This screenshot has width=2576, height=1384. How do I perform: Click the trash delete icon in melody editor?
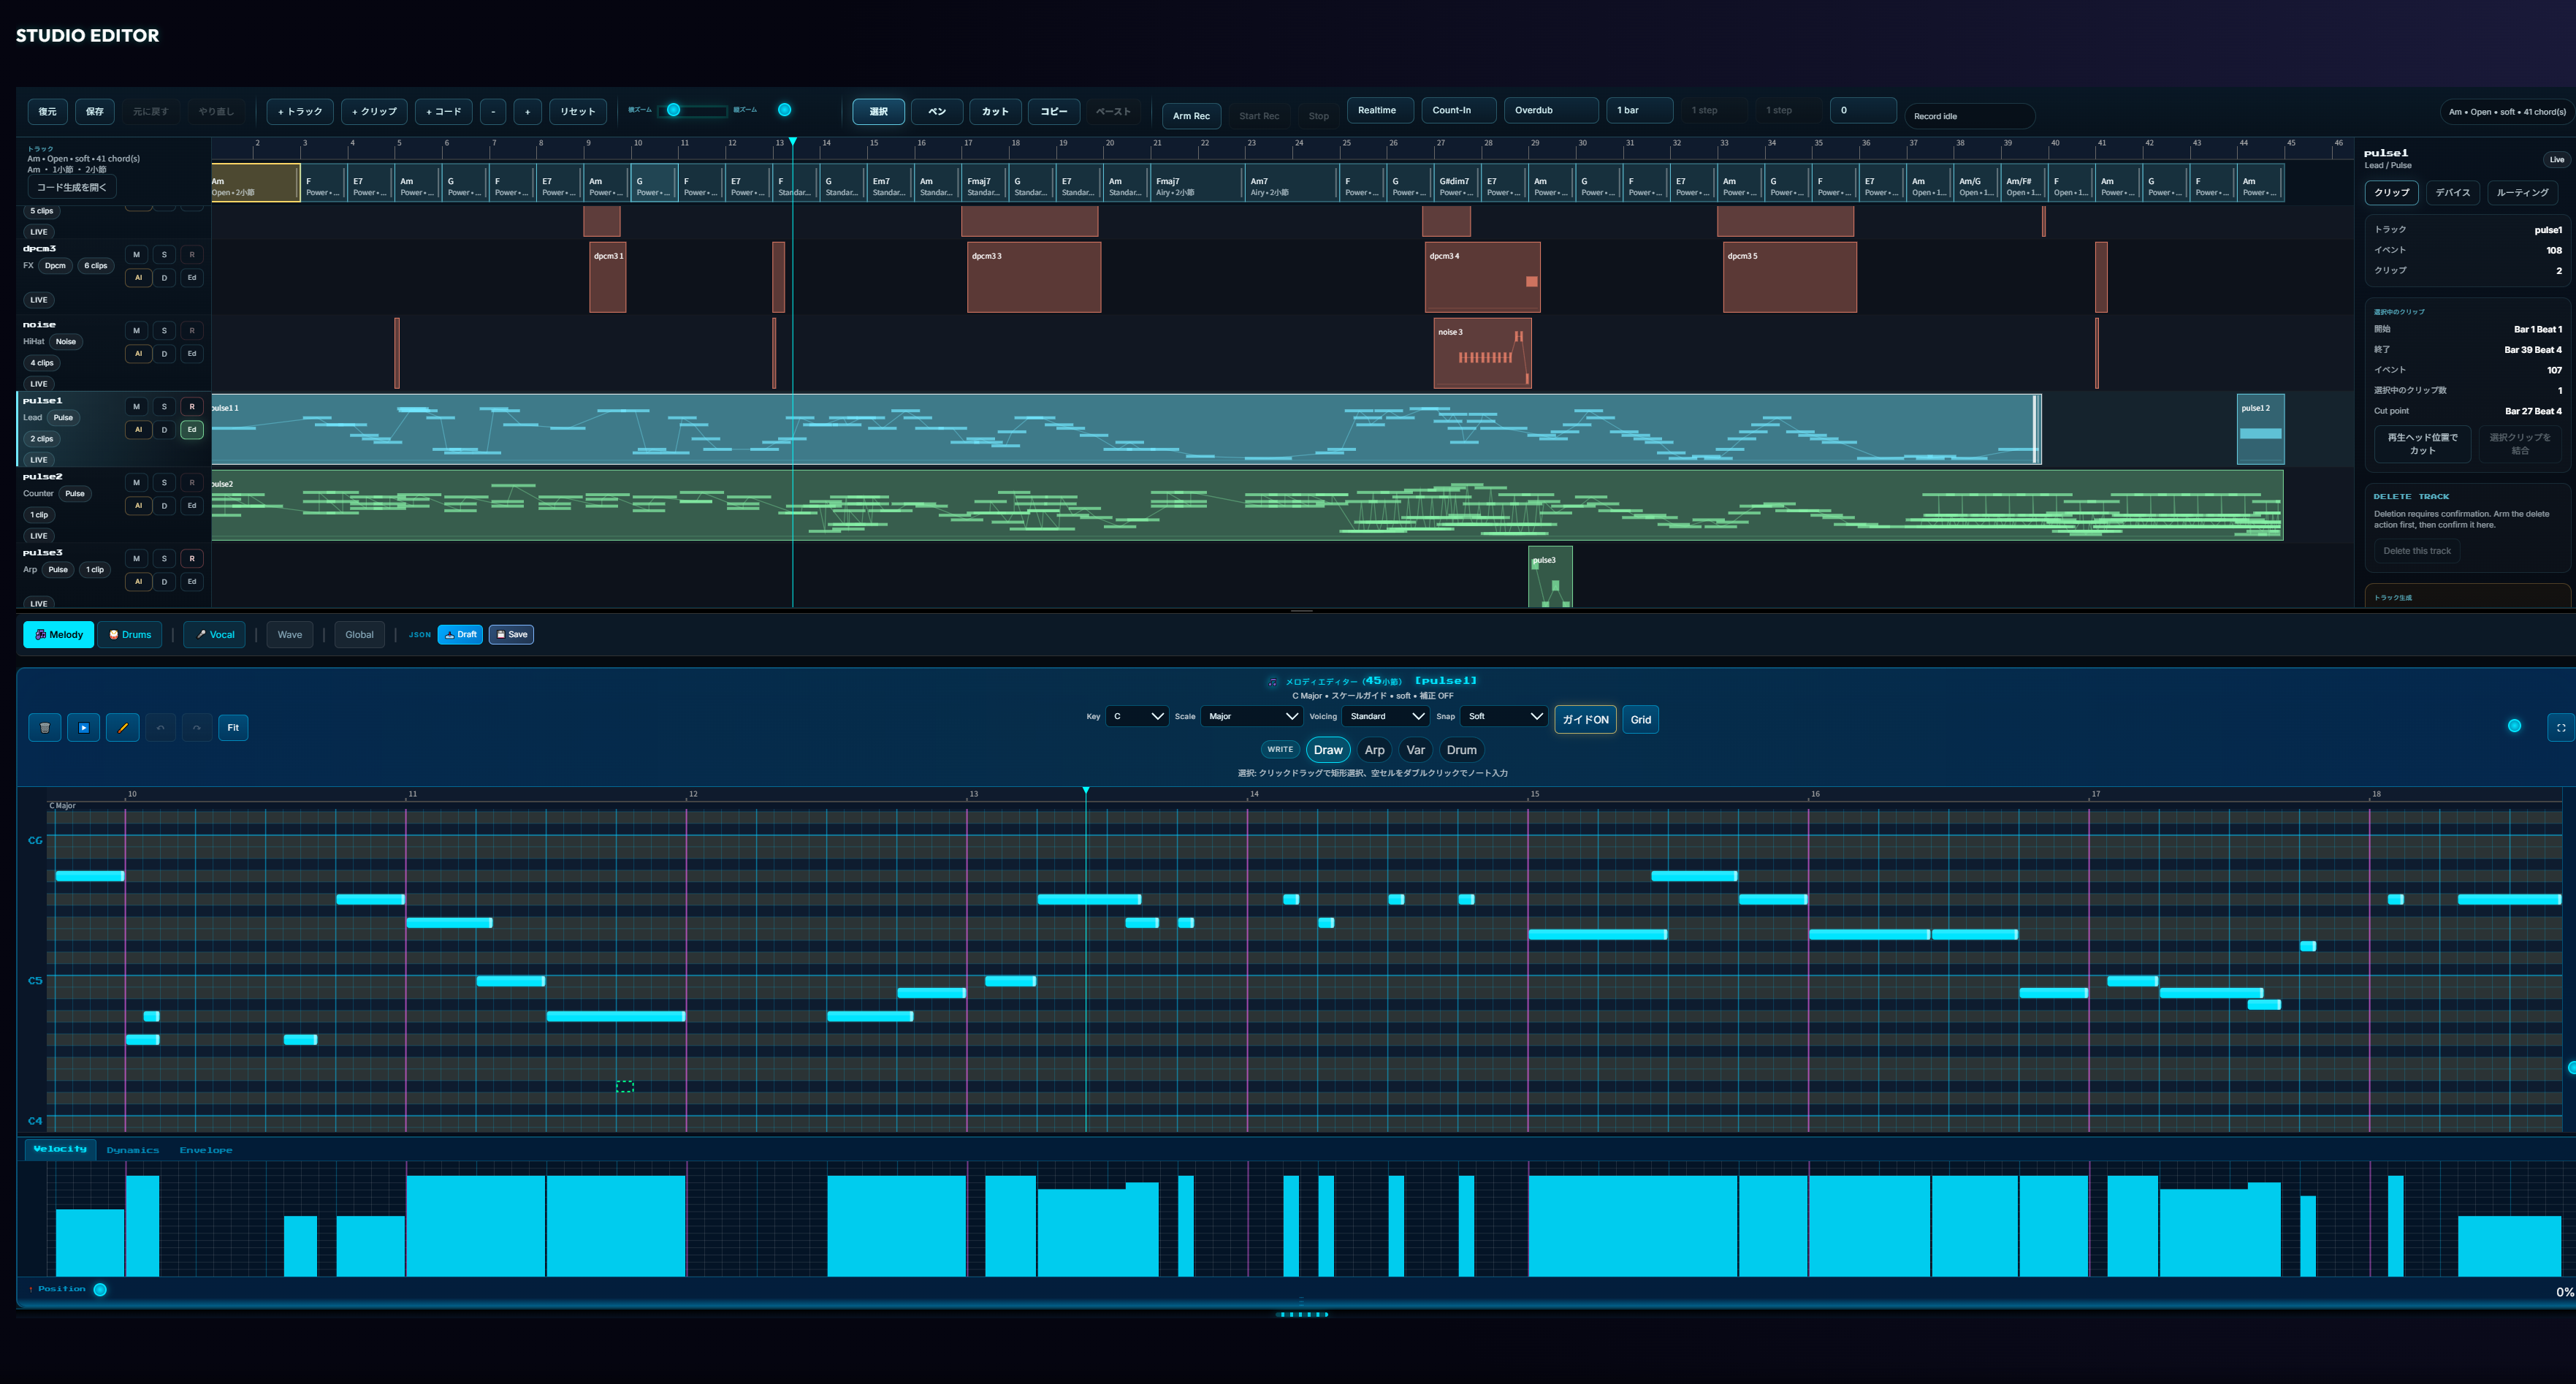(x=45, y=727)
